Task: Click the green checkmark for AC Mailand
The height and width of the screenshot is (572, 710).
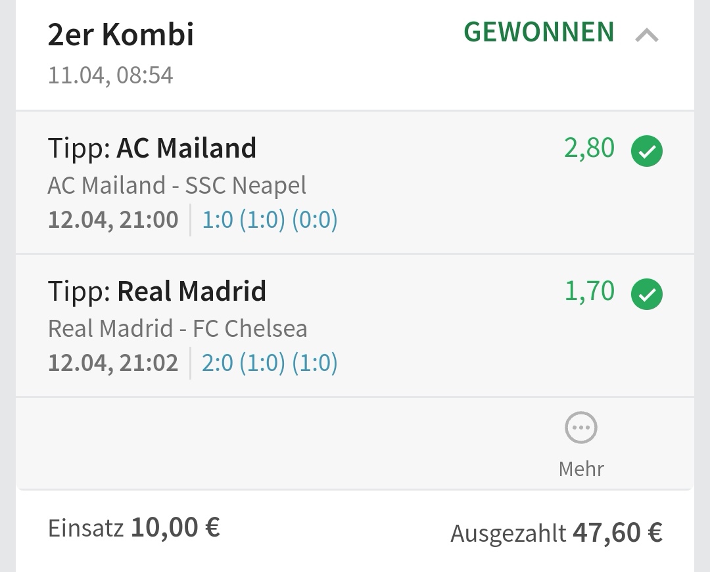Action: (x=647, y=152)
